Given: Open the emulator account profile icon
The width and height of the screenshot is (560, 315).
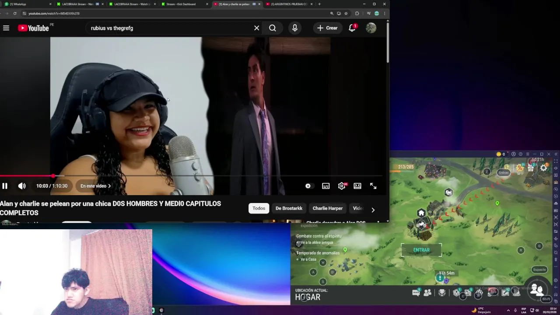Looking at the screenshot, I should 513,154.
